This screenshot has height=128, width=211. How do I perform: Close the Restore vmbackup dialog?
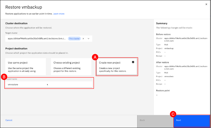206,4
